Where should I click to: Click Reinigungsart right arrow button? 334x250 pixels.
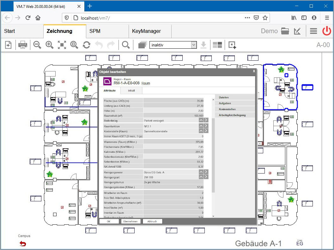pyautogui.click(x=206, y=177)
